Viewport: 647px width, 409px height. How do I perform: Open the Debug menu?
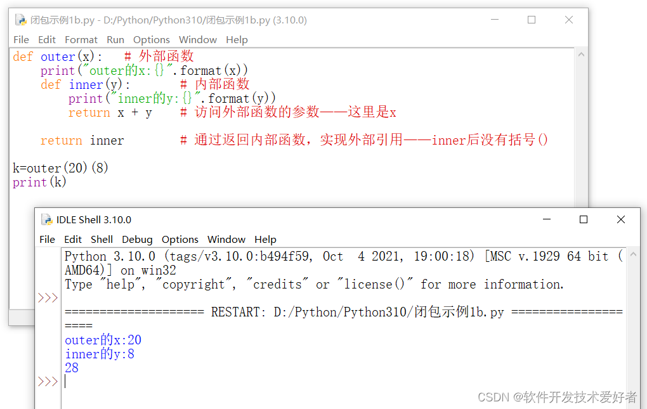[x=137, y=239]
